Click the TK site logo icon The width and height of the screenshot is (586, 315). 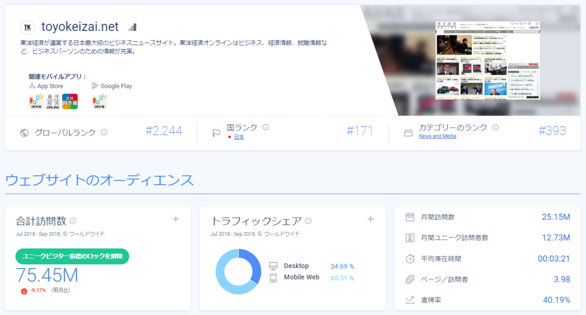(27, 27)
